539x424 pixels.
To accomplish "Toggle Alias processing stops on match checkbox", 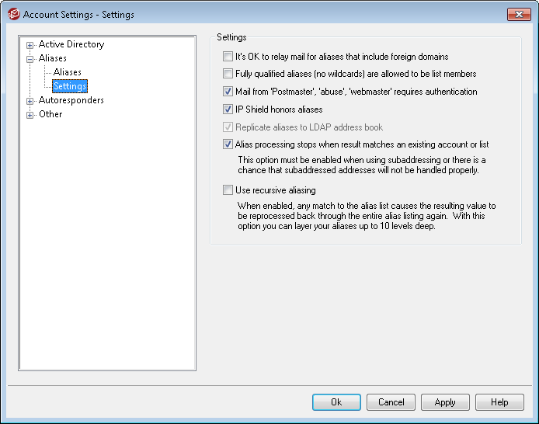I will click(x=228, y=144).
